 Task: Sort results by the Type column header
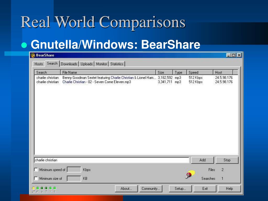click(180, 72)
